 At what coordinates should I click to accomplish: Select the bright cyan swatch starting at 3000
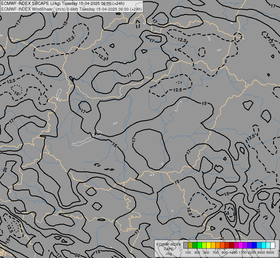[x=264, y=245]
